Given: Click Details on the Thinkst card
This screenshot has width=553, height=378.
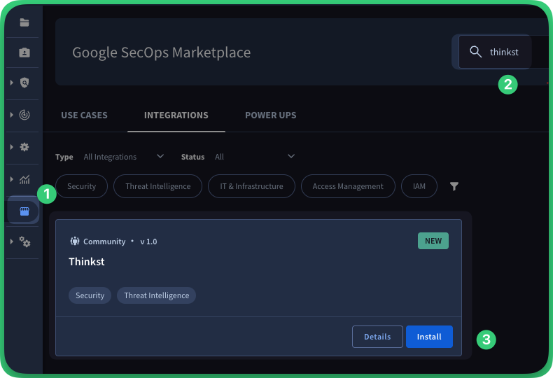Looking at the screenshot, I should (x=377, y=337).
